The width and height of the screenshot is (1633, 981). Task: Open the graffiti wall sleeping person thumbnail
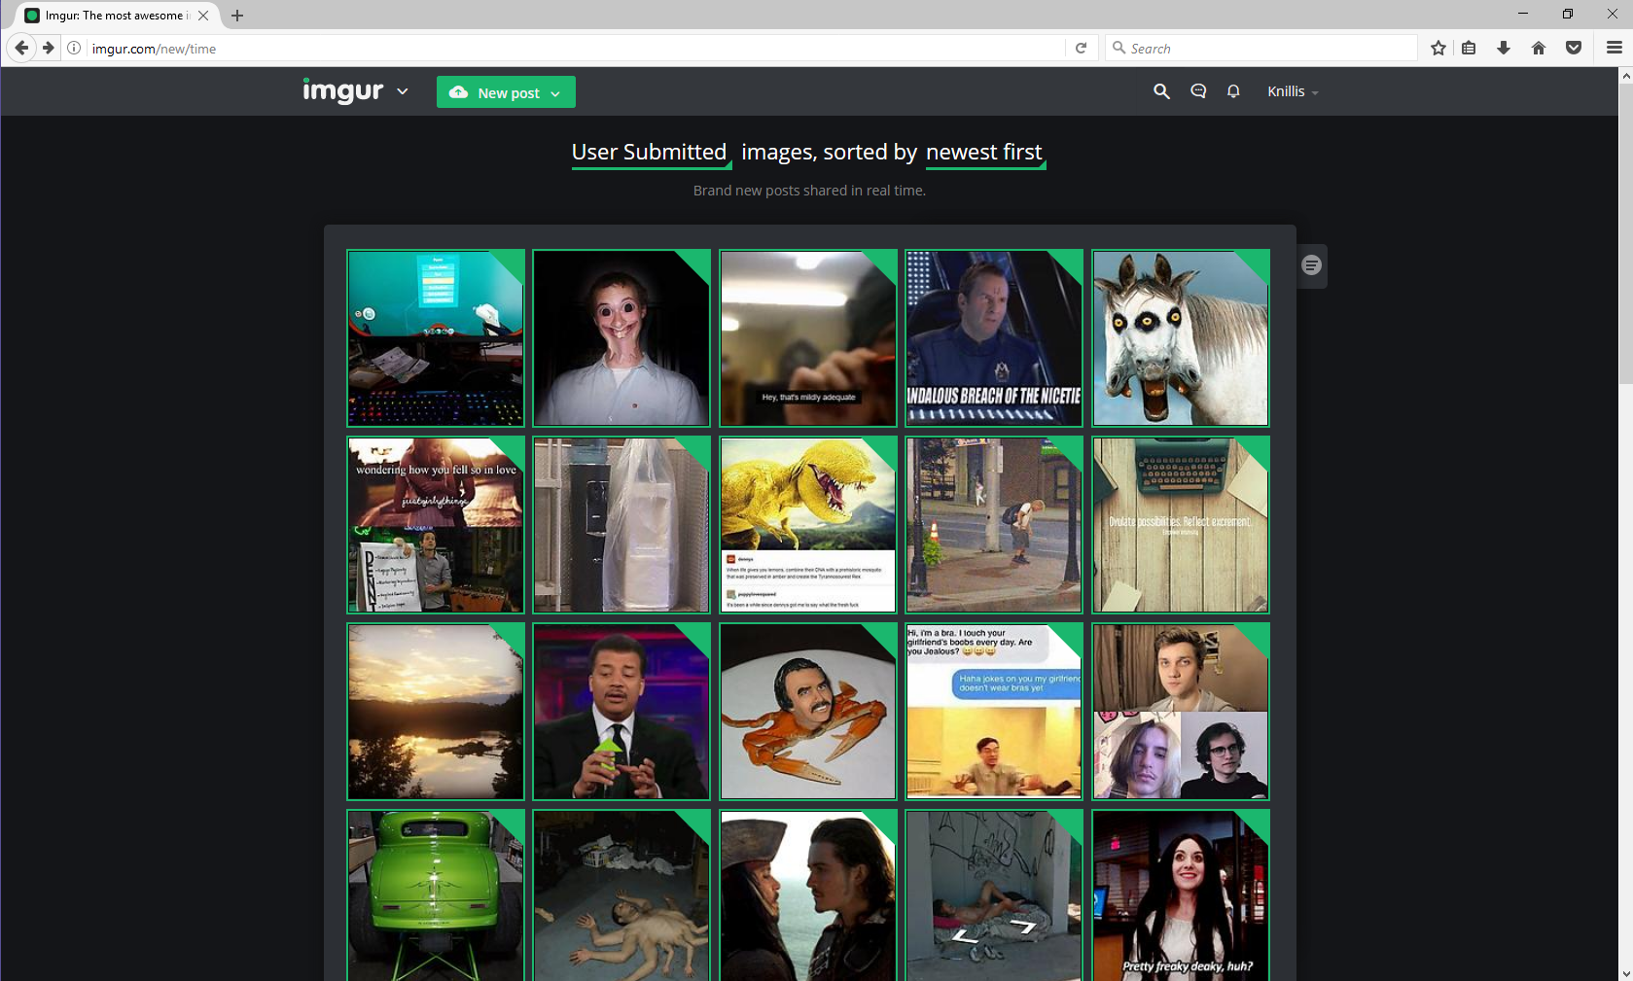tap(994, 895)
